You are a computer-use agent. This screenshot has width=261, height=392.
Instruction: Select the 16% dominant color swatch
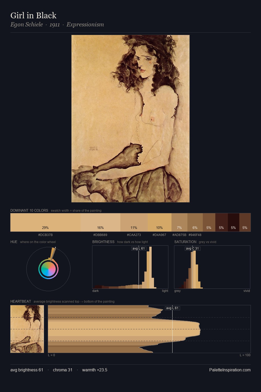click(x=100, y=222)
